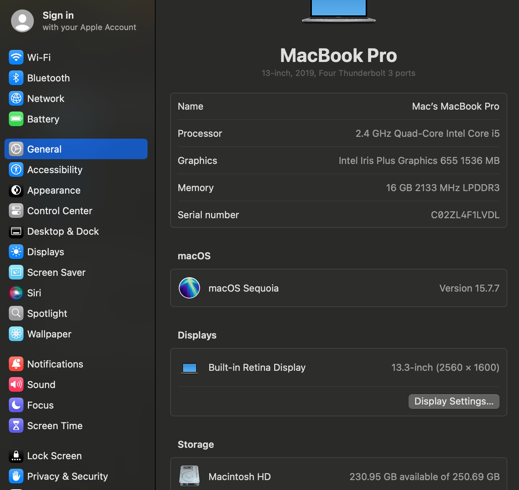
Task: Click the Desktop & Dock icon
Action: 16,231
